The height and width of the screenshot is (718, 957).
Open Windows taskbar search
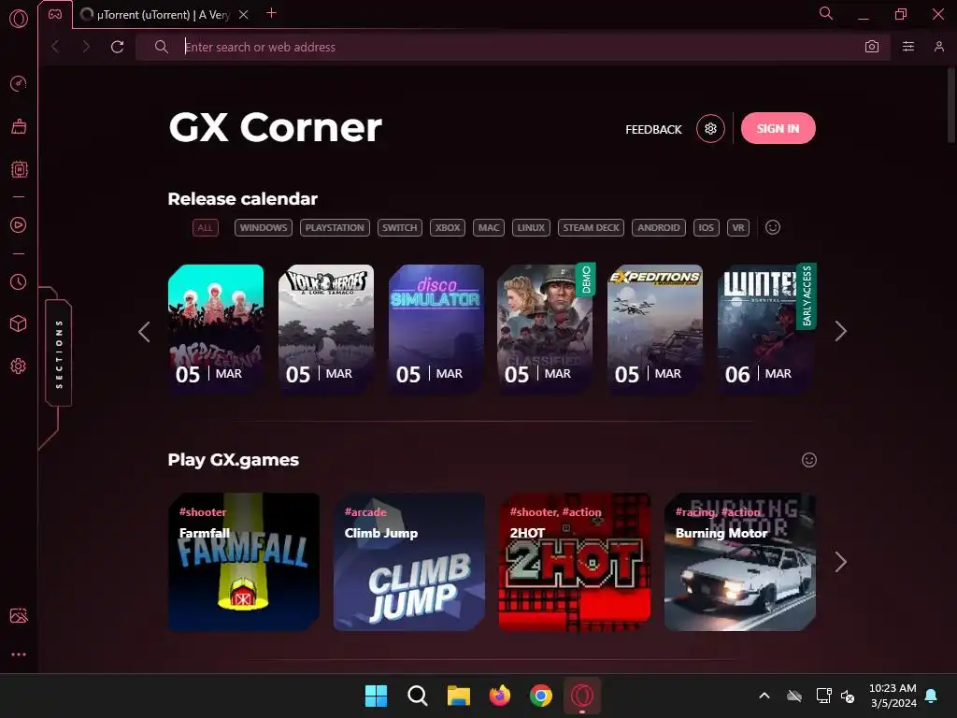click(x=418, y=696)
